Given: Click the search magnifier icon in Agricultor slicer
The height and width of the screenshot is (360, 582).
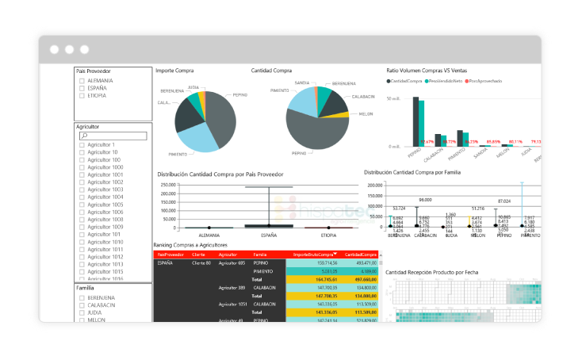Looking at the screenshot, I should [x=84, y=136].
